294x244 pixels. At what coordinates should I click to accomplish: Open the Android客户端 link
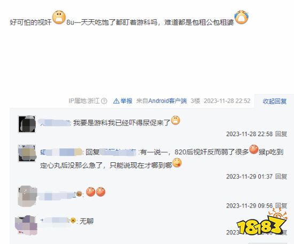(167, 101)
